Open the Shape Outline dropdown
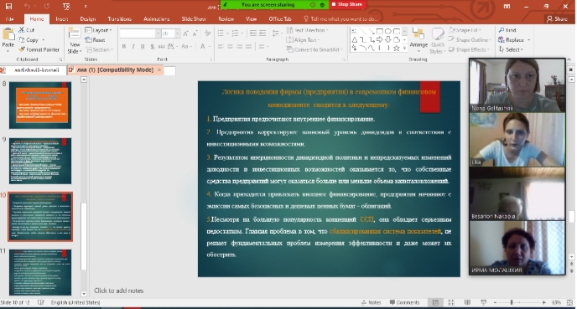 click(470, 39)
